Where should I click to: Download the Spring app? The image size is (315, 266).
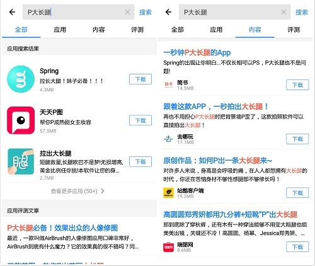pos(140,79)
